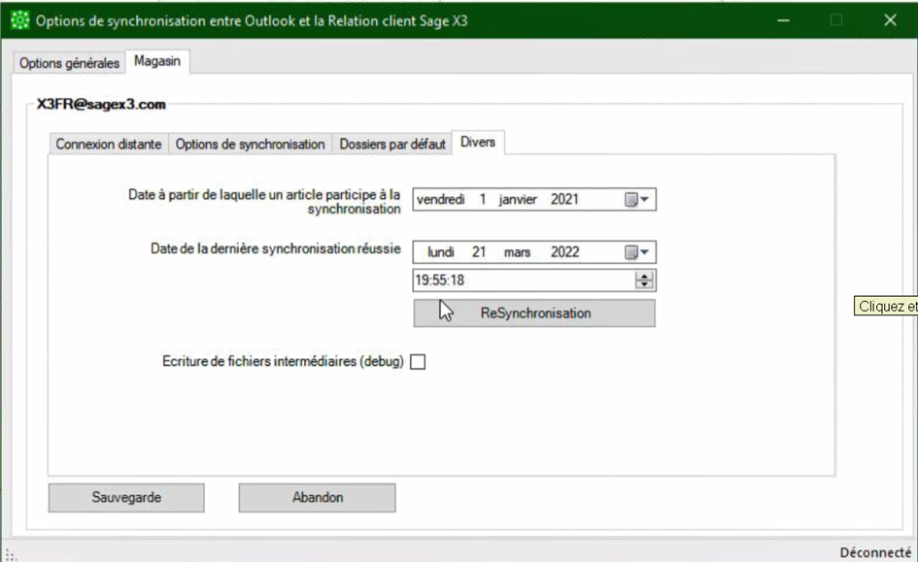Close the synchronisation options window
The image size is (918, 562).
click(890, 20)
